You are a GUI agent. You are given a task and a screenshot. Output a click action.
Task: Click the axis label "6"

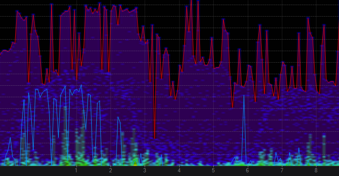pyautogui.click(x=247, y=170)
